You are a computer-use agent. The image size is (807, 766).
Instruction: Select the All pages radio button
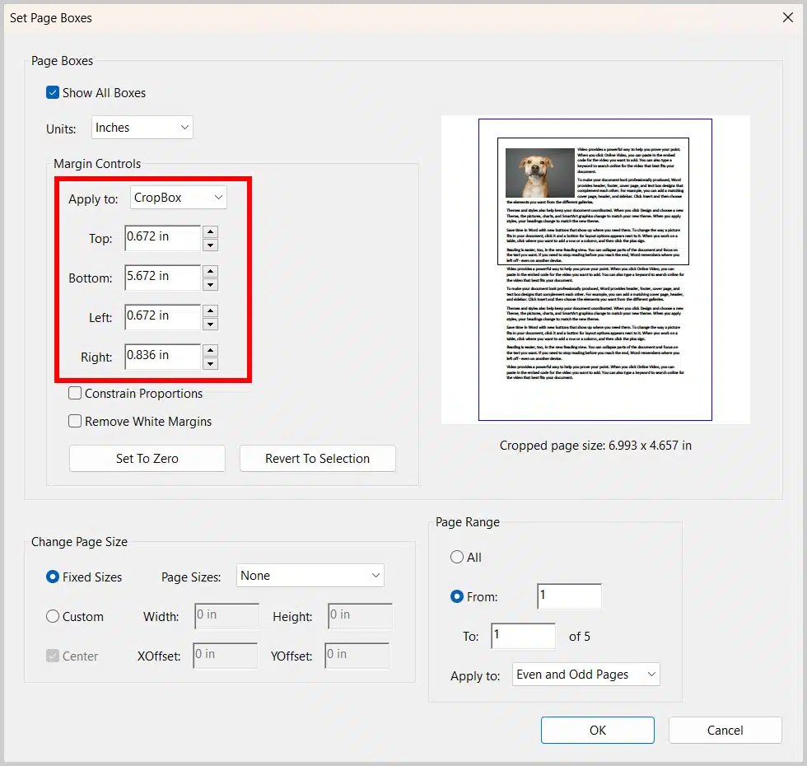tap(457, 557)
